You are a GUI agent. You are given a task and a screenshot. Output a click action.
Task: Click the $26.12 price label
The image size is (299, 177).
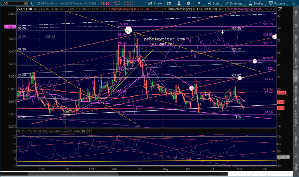tap(236, 49)
